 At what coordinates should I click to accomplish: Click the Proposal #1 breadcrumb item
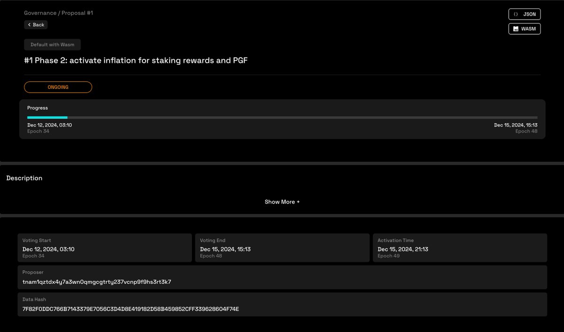78,13
